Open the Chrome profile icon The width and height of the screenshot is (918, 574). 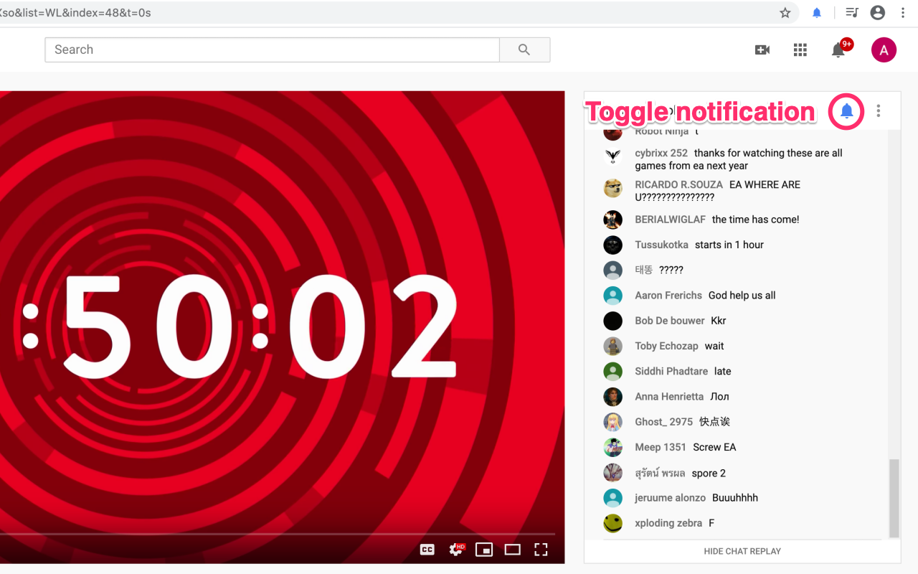877,13
